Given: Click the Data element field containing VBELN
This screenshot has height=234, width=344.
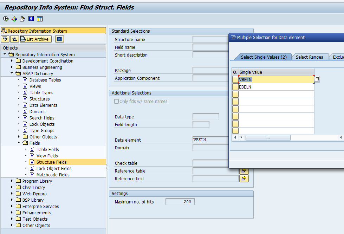Looking at the screenshot, I should pyautogui.click(x=210, y=140).
